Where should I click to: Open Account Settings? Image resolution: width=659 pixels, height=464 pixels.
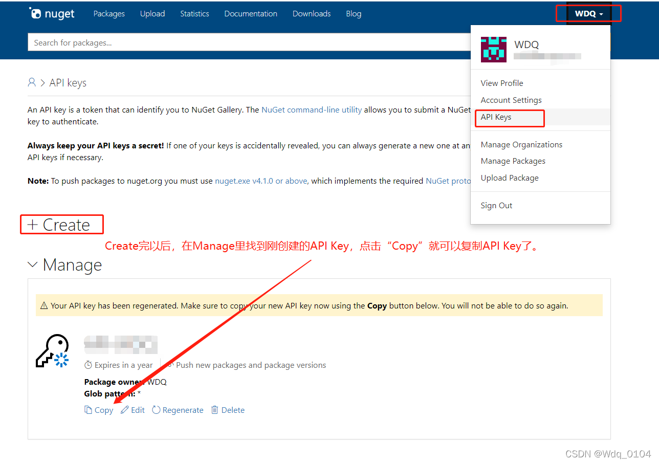[x=511, y=100]
